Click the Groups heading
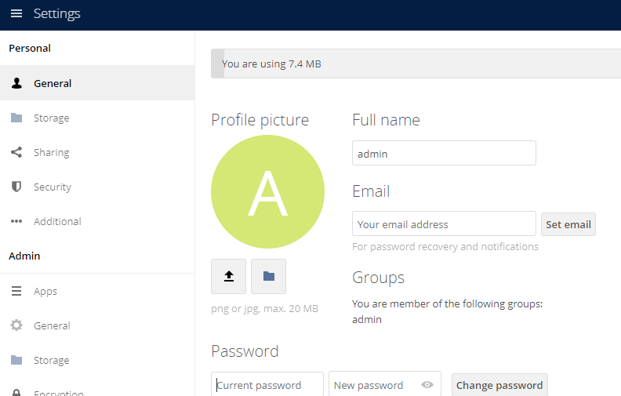The width and height of the screenshot is (621, 396). tap(378, 278)
